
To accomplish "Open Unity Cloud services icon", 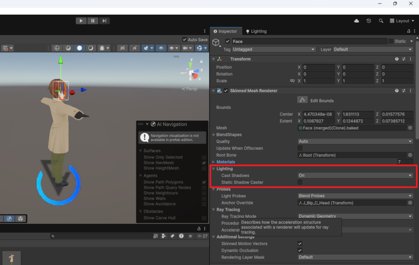I will [356, 21].
